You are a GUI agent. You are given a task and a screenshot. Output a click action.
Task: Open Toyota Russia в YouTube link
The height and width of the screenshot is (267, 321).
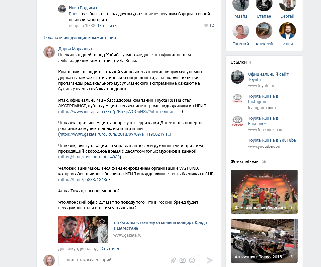click(272, 140)
